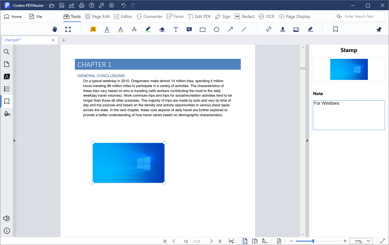This screenshot has width=389, height=245.
Task: Click the Bookmark toolbar icon
Action: point(336,29)
